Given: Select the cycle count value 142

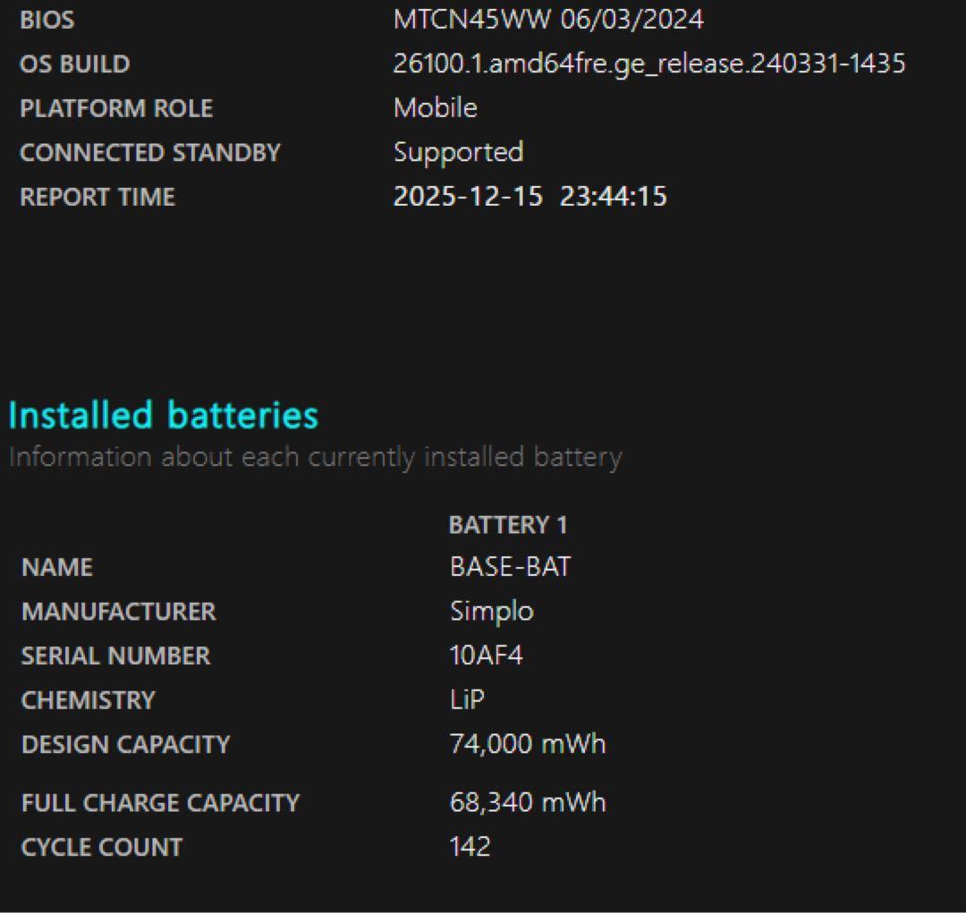Looking at the screenshot, I should pos(470,847).
